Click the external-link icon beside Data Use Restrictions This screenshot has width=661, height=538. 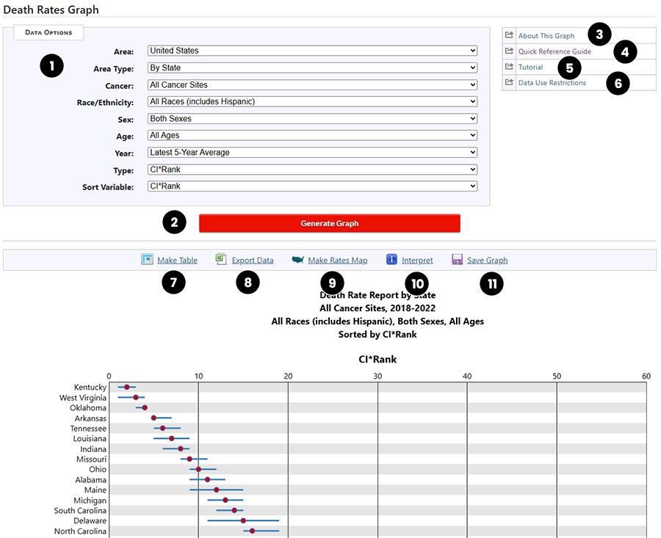coord(508,83)
